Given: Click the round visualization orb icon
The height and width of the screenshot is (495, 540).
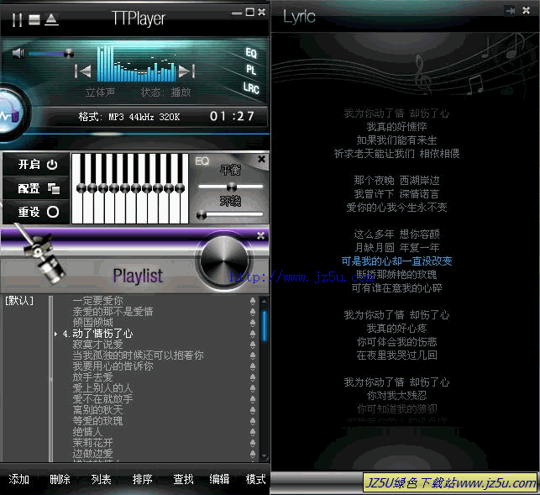Looking at the screenshot, I should [9, 111].
